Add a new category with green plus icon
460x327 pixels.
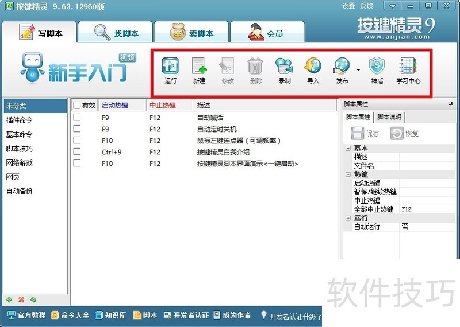(x=9, y=299)
